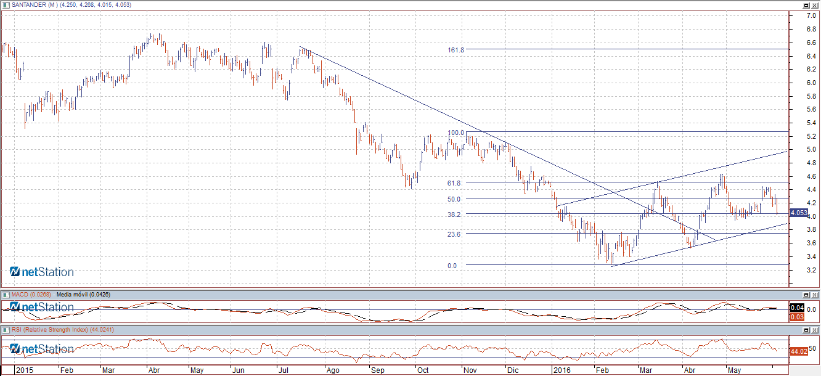The width and height of the screenshot is (821, 376).
Task: Click the Ago month label on time axis
Action: point(332,370)
